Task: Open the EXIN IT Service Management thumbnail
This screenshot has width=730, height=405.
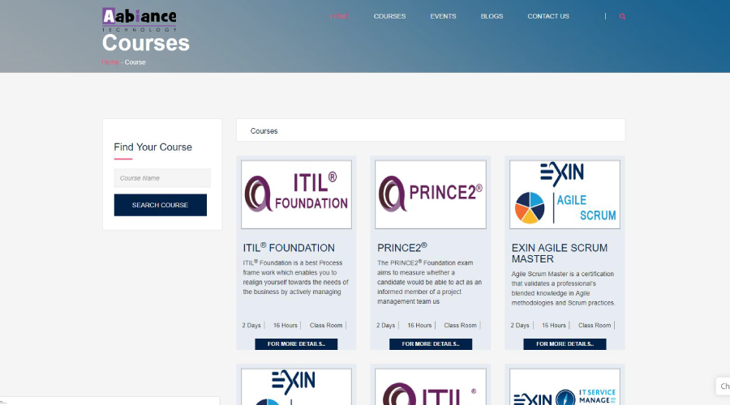Action: click(565, 387)
